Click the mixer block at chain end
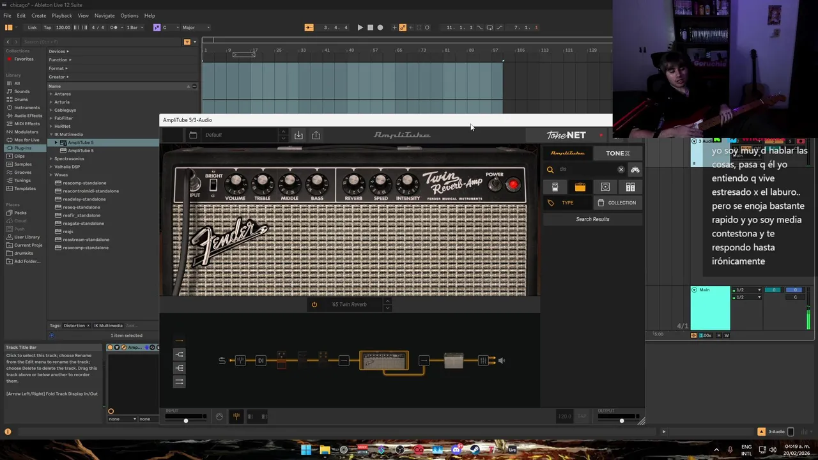 [x=483, y=360]
